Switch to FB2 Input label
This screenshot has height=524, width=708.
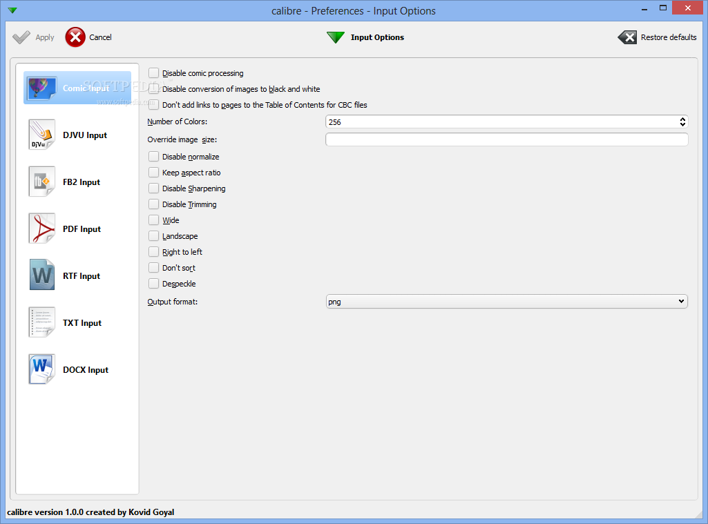pyautogui.click(x=82, y=182)
